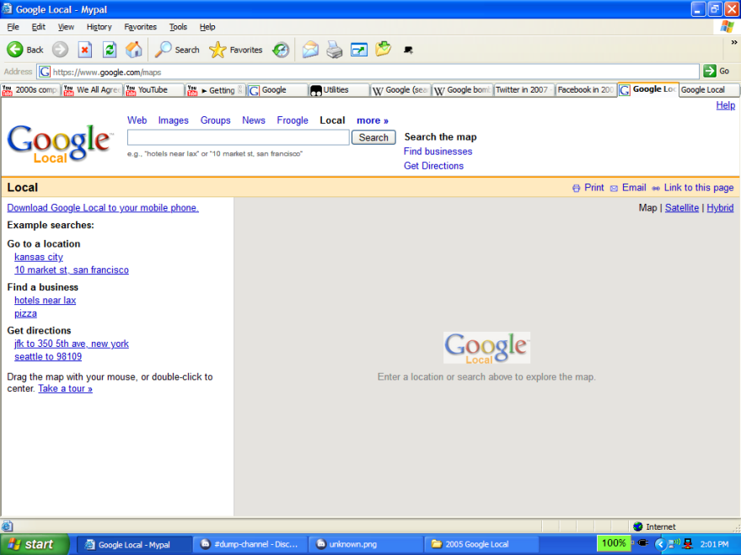Try the 'kansas city' example search

[38, 257]
